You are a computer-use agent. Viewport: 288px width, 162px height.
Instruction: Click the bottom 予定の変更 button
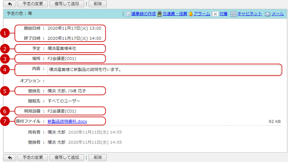(33, 157)
